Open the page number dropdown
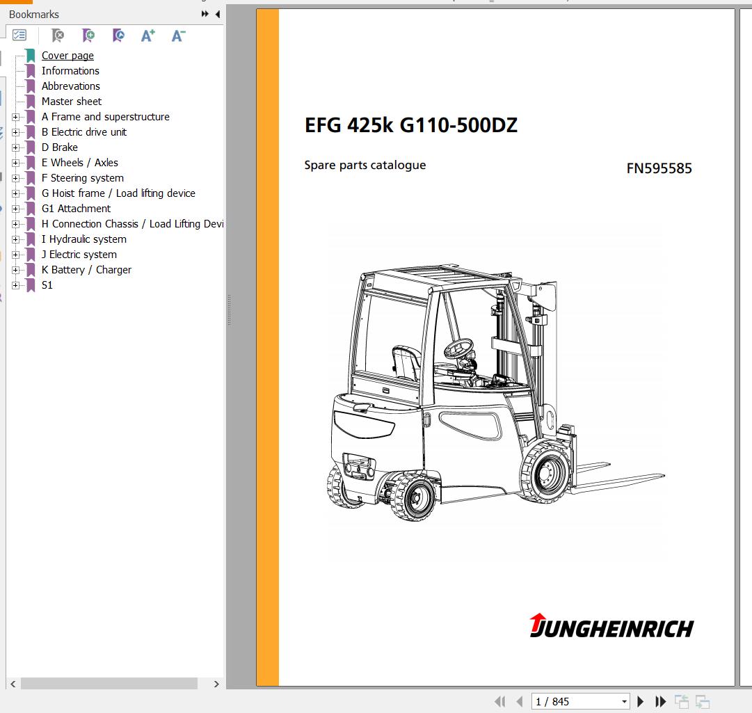The image size is (752, 713). 624,701
